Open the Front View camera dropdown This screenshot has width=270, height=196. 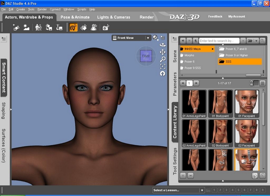click(148, 38)
